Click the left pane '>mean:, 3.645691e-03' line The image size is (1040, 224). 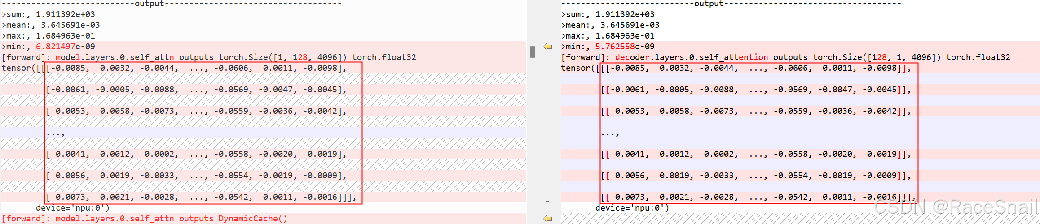[51, 25]
